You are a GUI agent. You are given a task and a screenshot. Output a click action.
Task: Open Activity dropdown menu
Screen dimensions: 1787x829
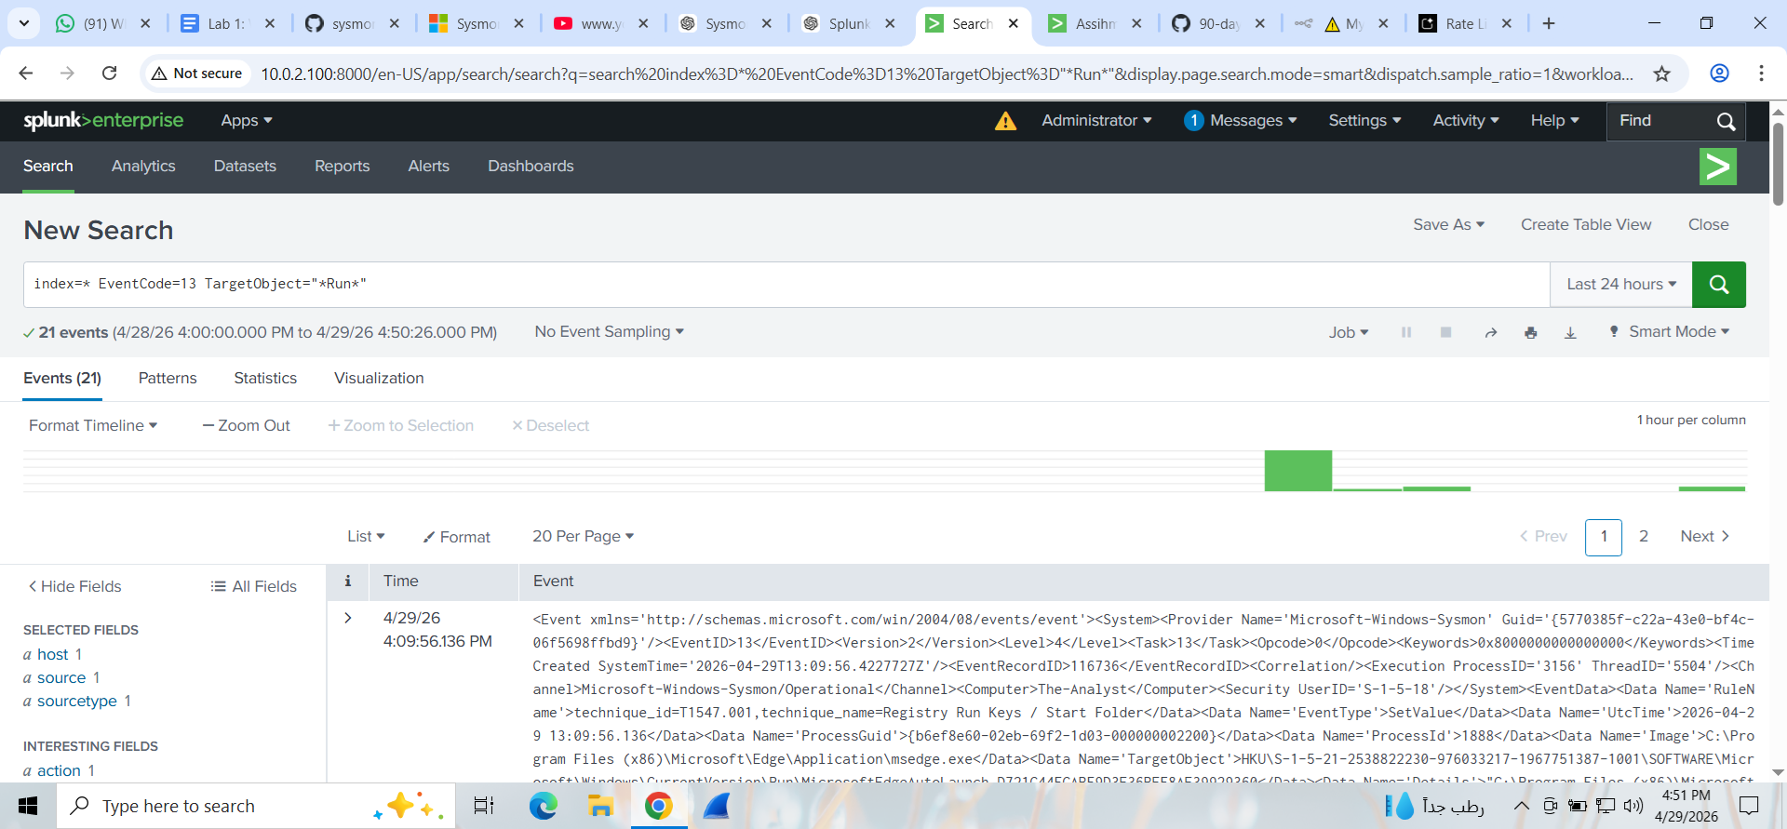[x=1466, y=120]
